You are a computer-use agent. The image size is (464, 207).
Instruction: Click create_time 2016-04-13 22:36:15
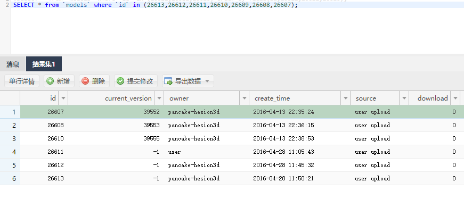click(x=283, y=125)
